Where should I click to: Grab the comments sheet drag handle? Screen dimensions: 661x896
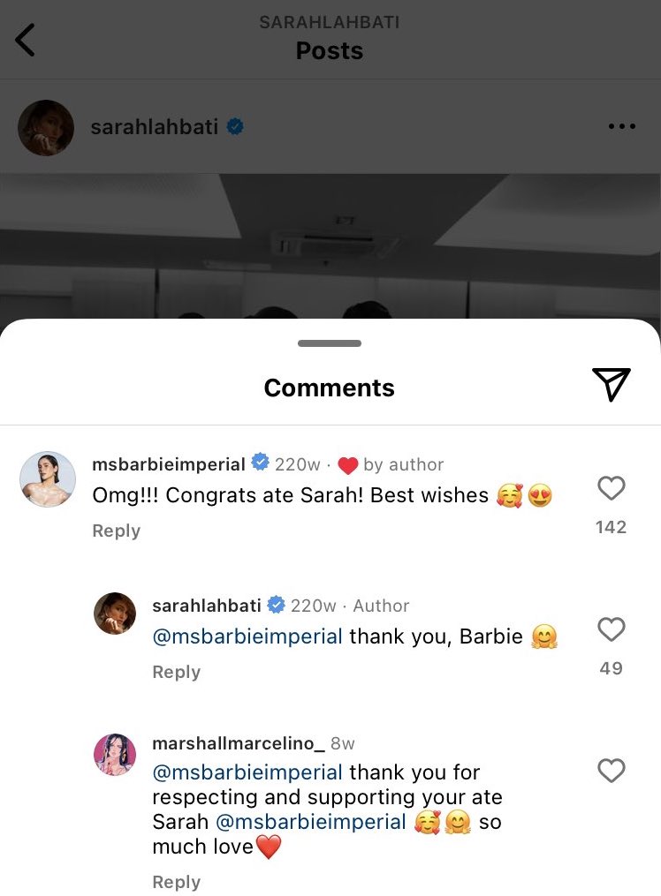[x=330, y=343]
